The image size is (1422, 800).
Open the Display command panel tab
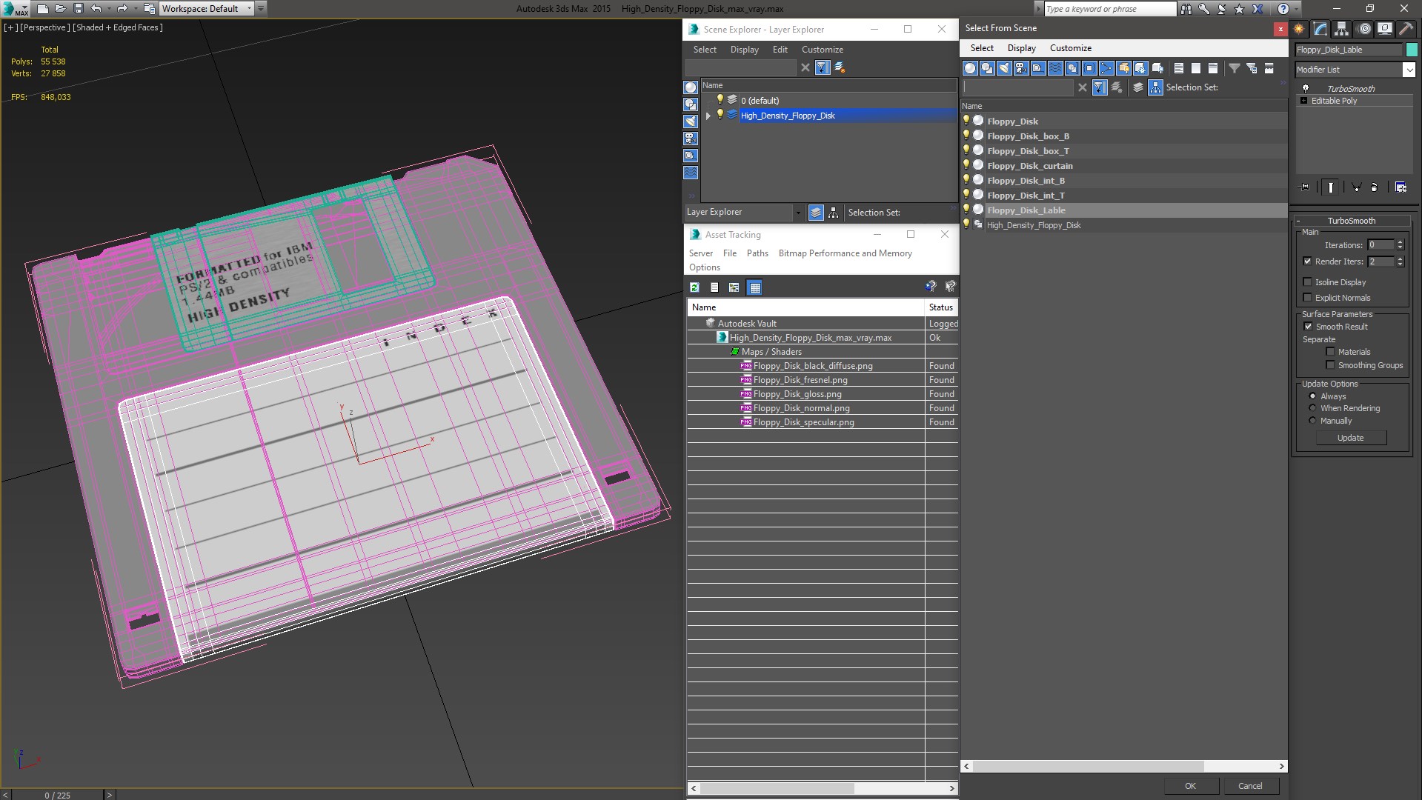(x=1384, y=29)
